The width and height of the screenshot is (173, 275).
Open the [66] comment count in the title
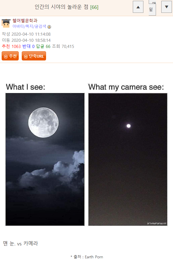[x=94, y=7]
